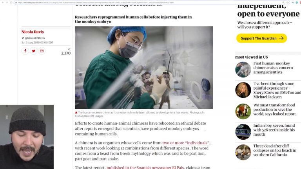301x169 pixels.
Task: Share article via Facebook icon
Action: pos(25,51)
